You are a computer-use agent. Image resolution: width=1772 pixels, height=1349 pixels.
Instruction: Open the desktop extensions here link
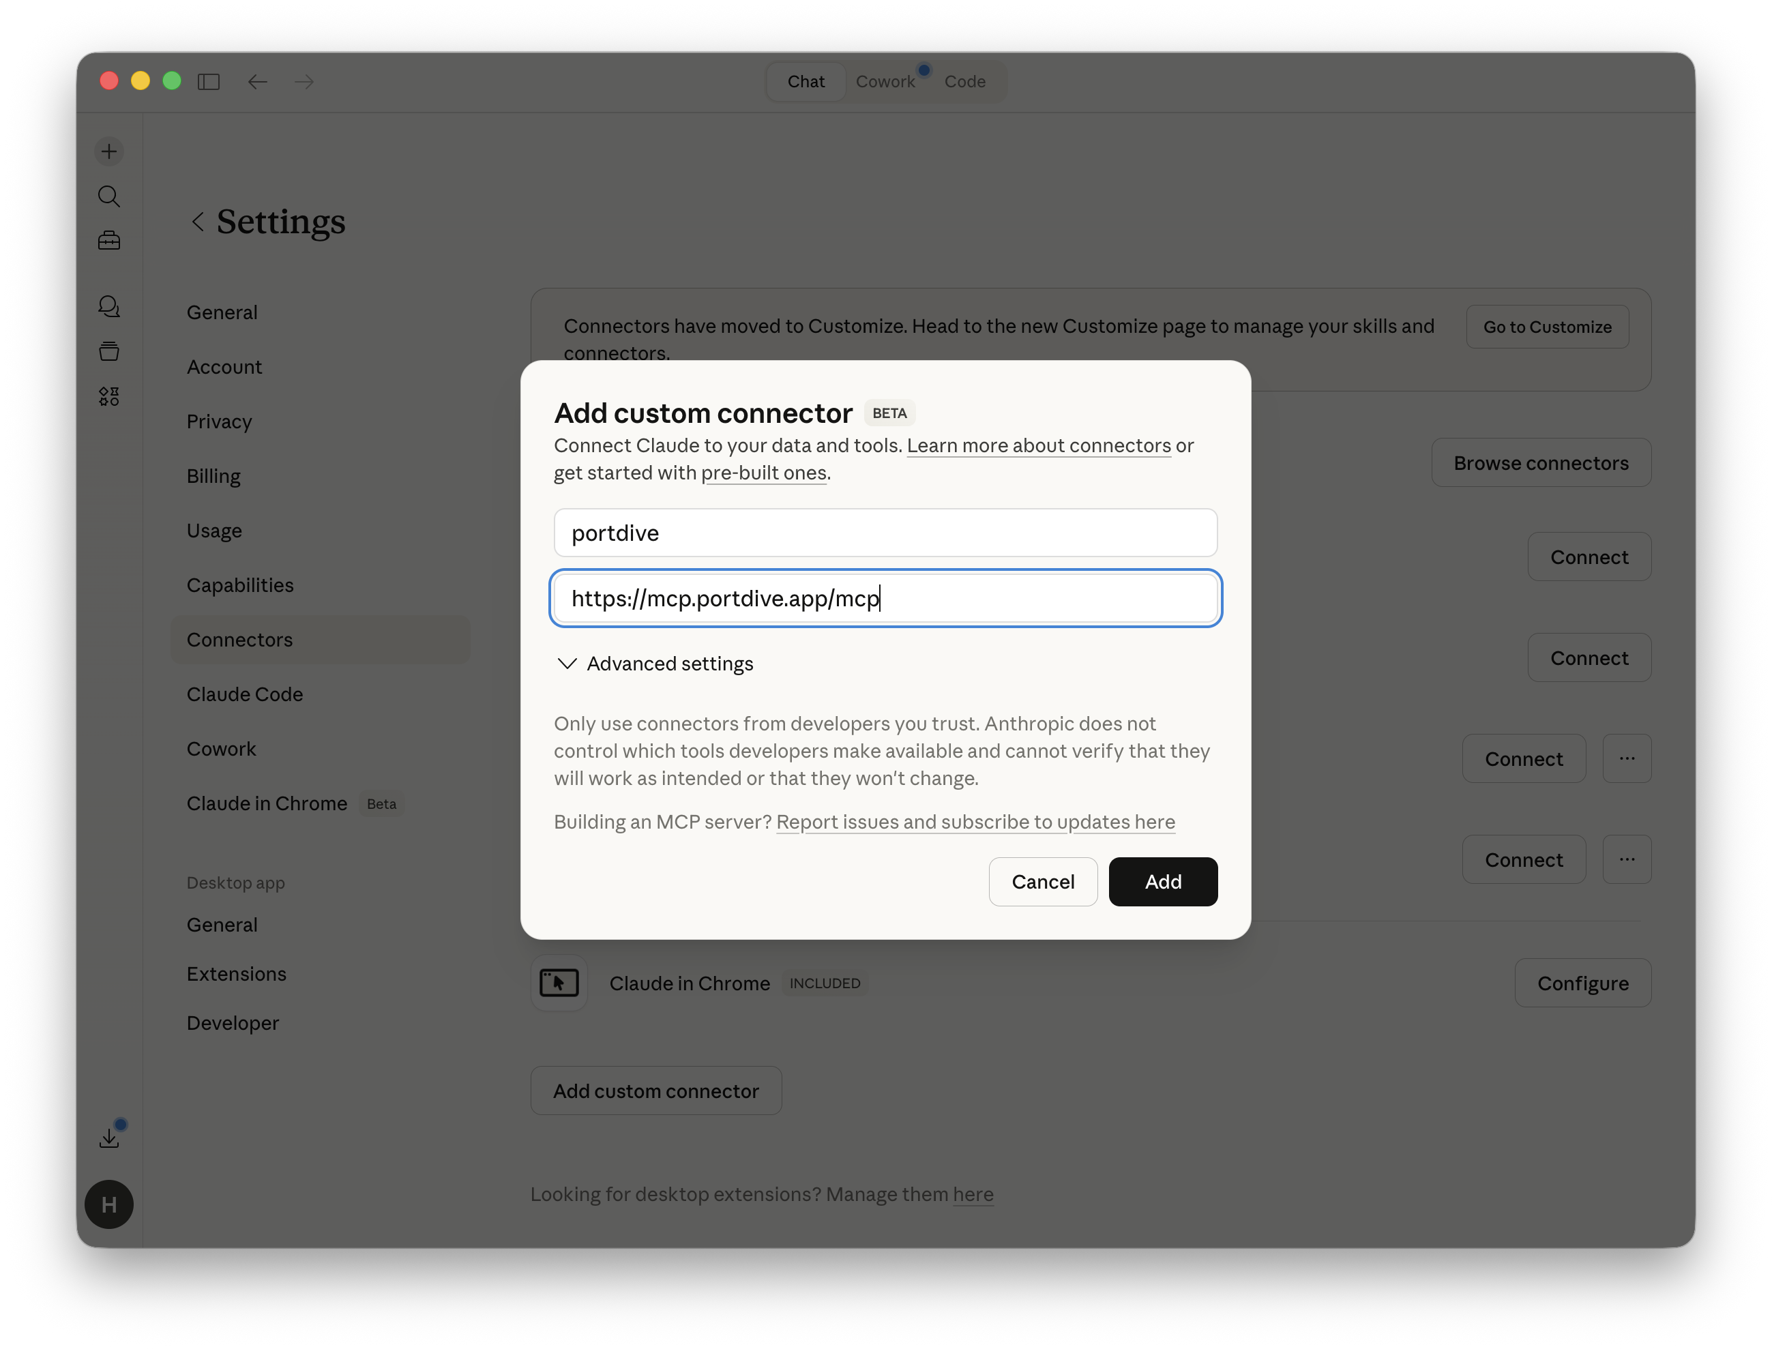pyautogui.click(x=973, y=1194)
